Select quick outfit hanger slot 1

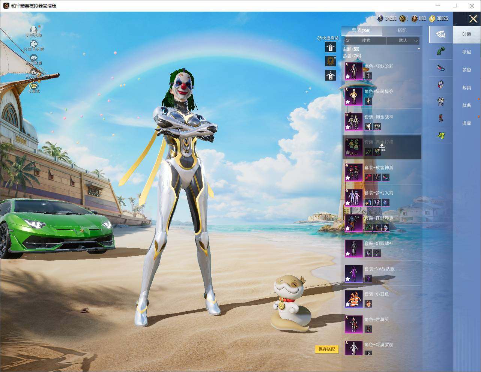pyautogui.click(x=330, y=47)
